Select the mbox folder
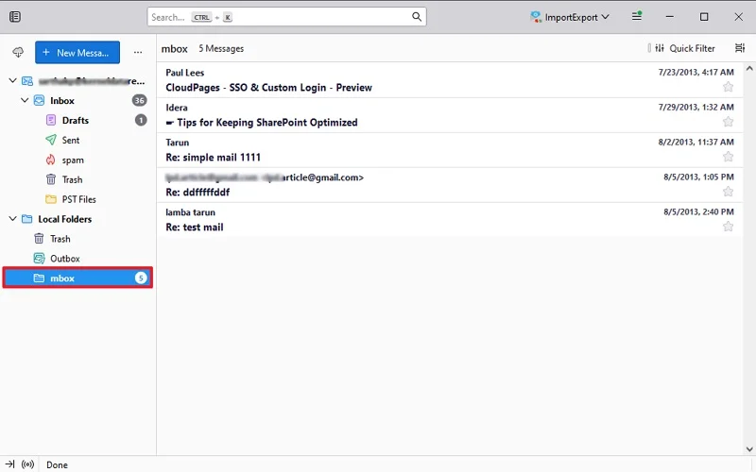The image size is (756, 472). (x=78, y=278)
